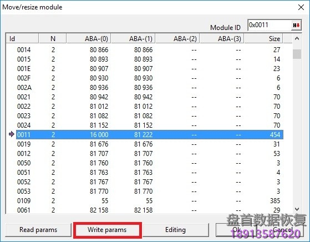The width and height of the screenshot is (310, 242).
Task: Click the ABA-(3) column header
Action: pos(222,38)
